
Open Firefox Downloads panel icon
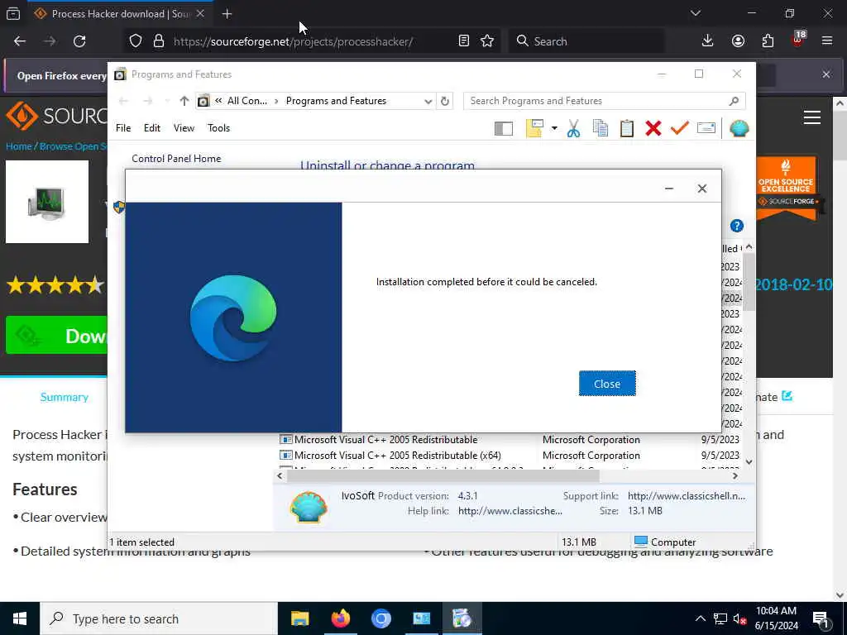click(x=708, y=41)
